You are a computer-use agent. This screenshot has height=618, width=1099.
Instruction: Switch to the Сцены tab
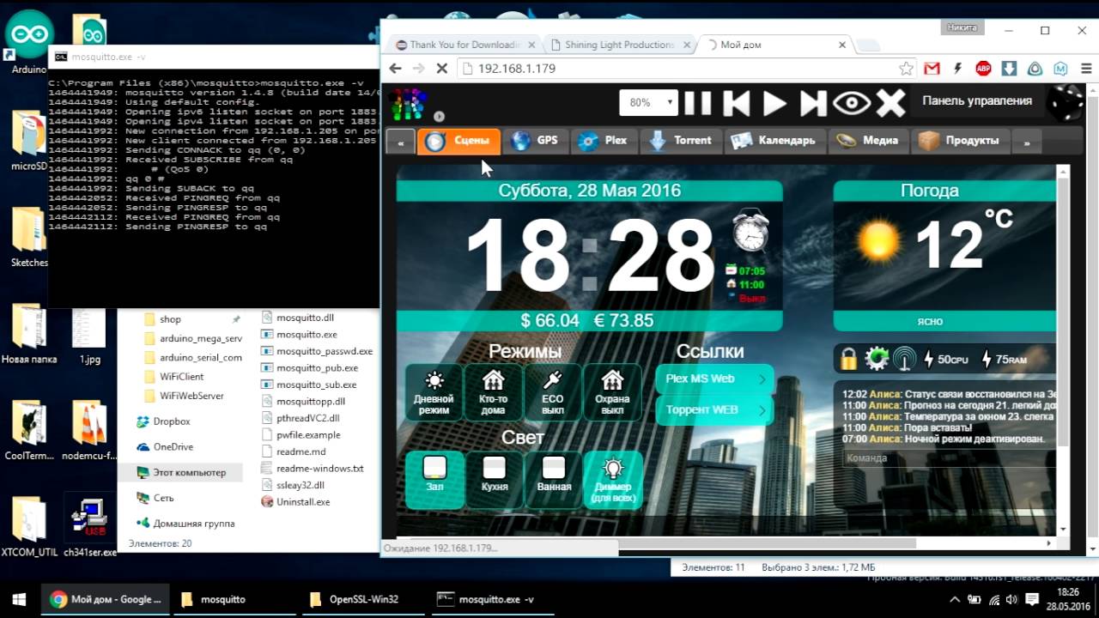[458, 141]
